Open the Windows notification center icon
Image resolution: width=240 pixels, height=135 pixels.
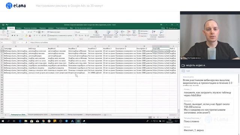coord(176,121)
